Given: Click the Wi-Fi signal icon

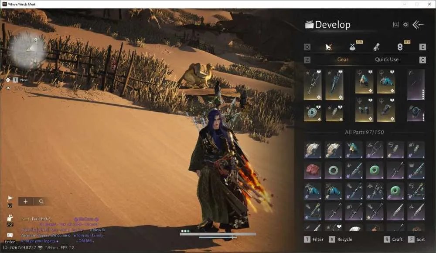Looking at the screenshot, I should pos(40,247).
